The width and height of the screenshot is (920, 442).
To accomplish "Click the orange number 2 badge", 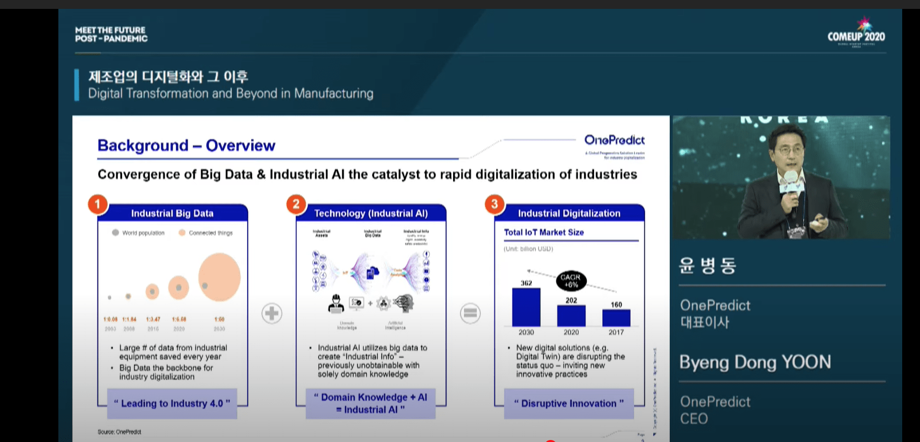I will [296, 204].
